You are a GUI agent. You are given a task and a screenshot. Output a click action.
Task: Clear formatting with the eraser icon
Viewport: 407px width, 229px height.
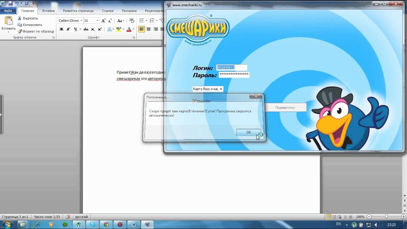(132, 21)
